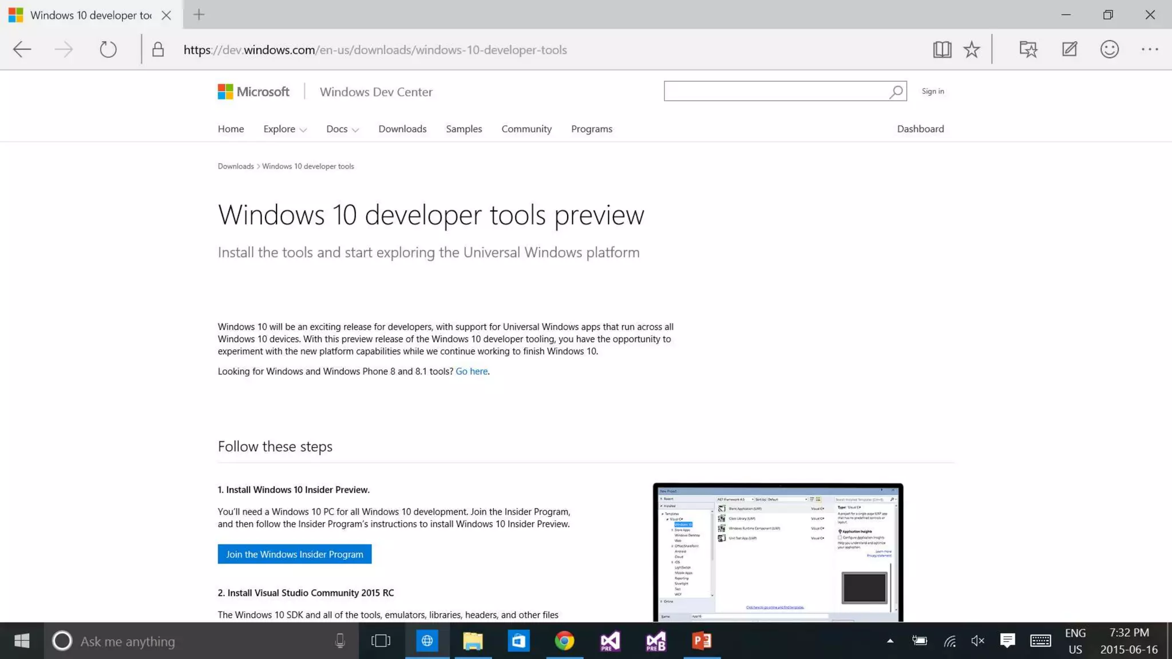Add page to favorites with star icon
1172x659 pixels.
click(x=972, y=49)
